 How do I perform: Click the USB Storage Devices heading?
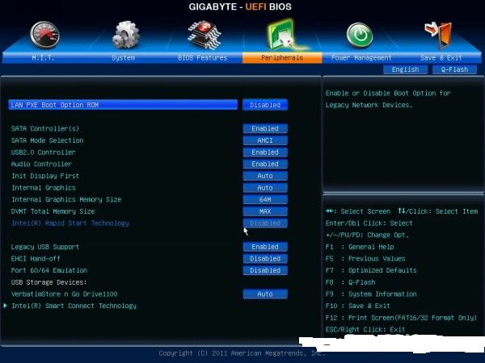(x=48, y=282)
